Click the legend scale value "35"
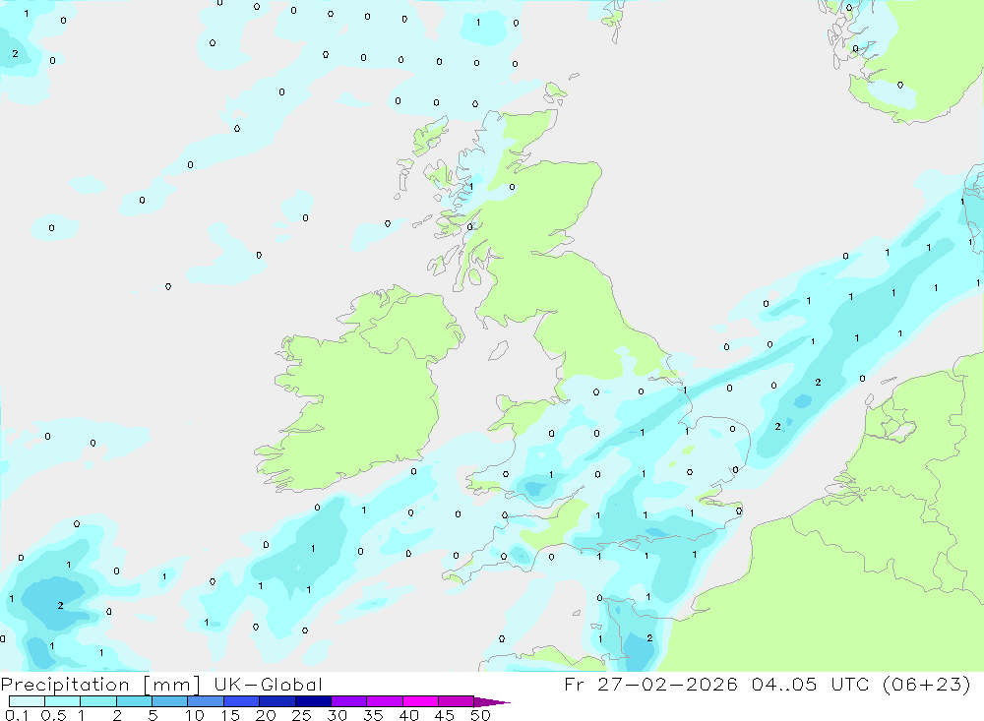 [373, 715]
